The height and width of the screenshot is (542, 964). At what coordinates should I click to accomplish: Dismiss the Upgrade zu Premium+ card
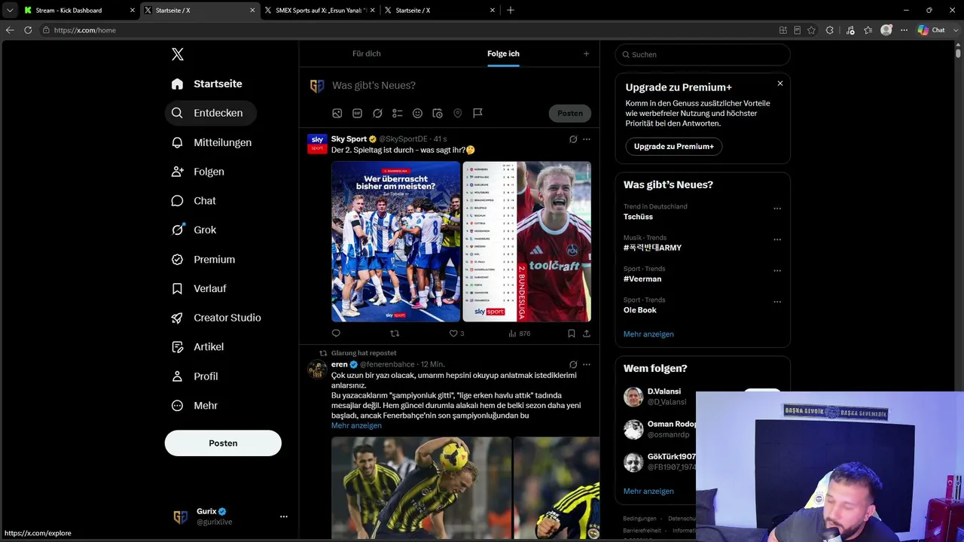click(780, 84)
